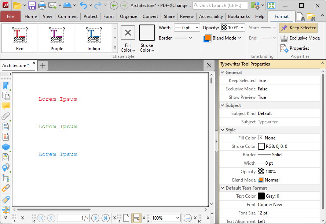The image size is (326, 224).
Task: Open the Width 0 pt dropdown in ribbon
Action: 197,28
